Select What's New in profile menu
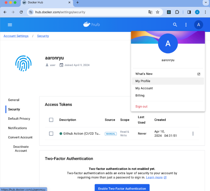This screenshot has width=210, height=191. (168, 74)
